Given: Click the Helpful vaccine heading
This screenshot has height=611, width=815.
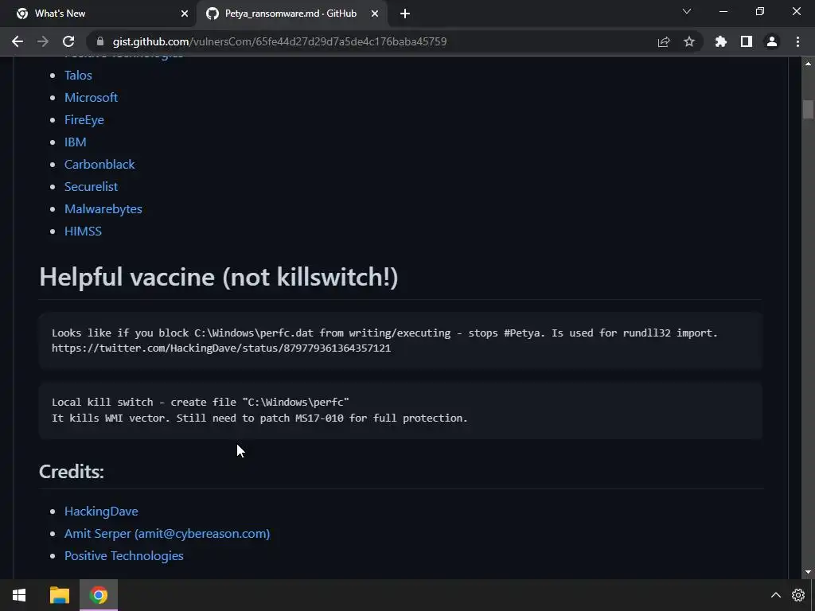Looking at the screenshot, I should click(x=219, y=276).
